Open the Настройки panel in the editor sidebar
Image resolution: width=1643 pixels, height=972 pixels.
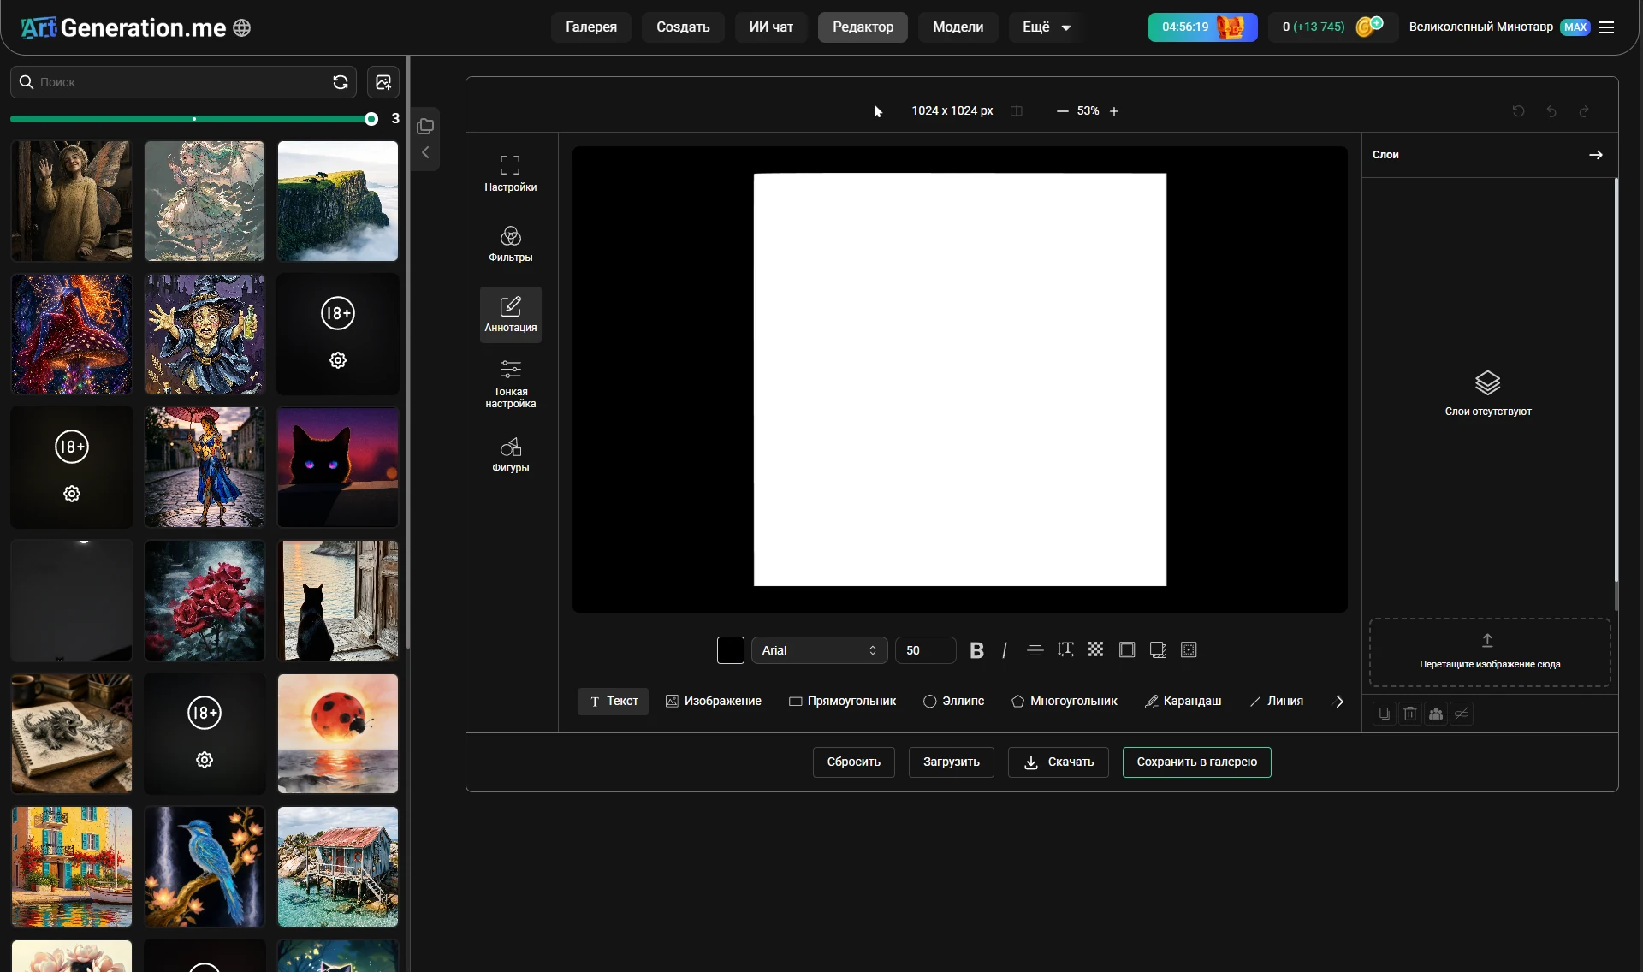tap(510, 174)
